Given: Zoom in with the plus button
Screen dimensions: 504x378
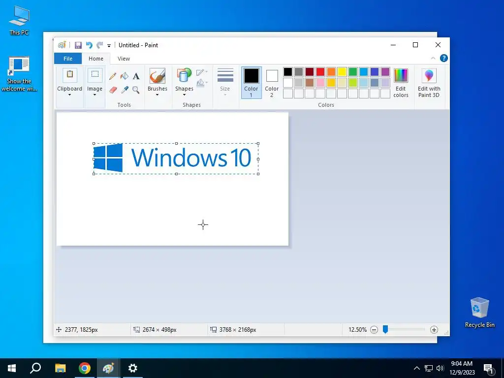Looking at the screenshot, I should click(x=434, y=330).
